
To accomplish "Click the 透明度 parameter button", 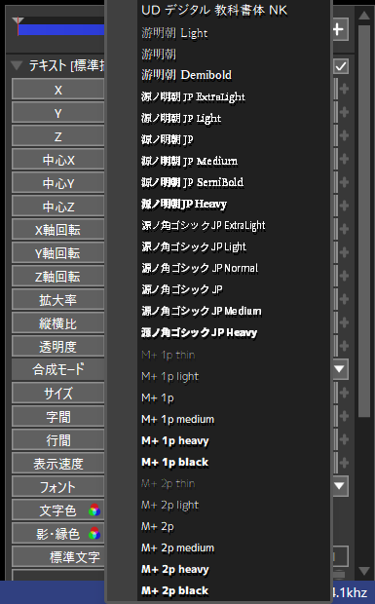I will tap(58, 347).
